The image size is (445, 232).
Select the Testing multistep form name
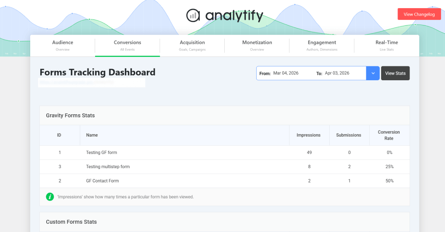(108, 166)
